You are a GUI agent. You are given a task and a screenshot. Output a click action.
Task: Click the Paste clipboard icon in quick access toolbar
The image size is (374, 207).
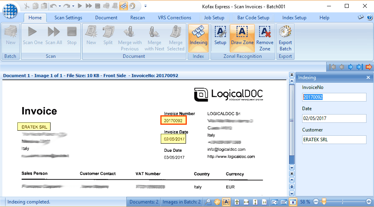(x=44, y=6)
